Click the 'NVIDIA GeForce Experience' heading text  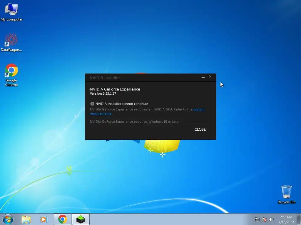(115, 89)
